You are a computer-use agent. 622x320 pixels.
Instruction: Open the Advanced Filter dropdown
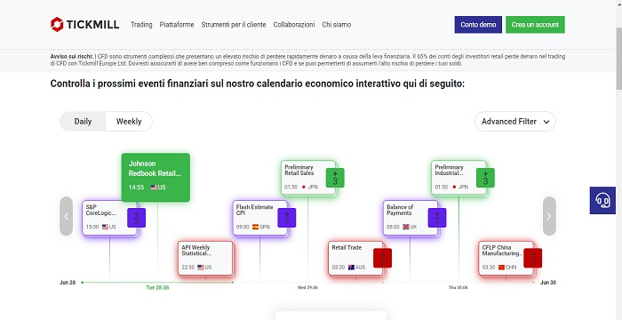click(514, 122)
